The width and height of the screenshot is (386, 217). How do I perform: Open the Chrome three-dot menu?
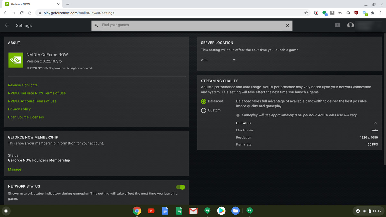381,13
